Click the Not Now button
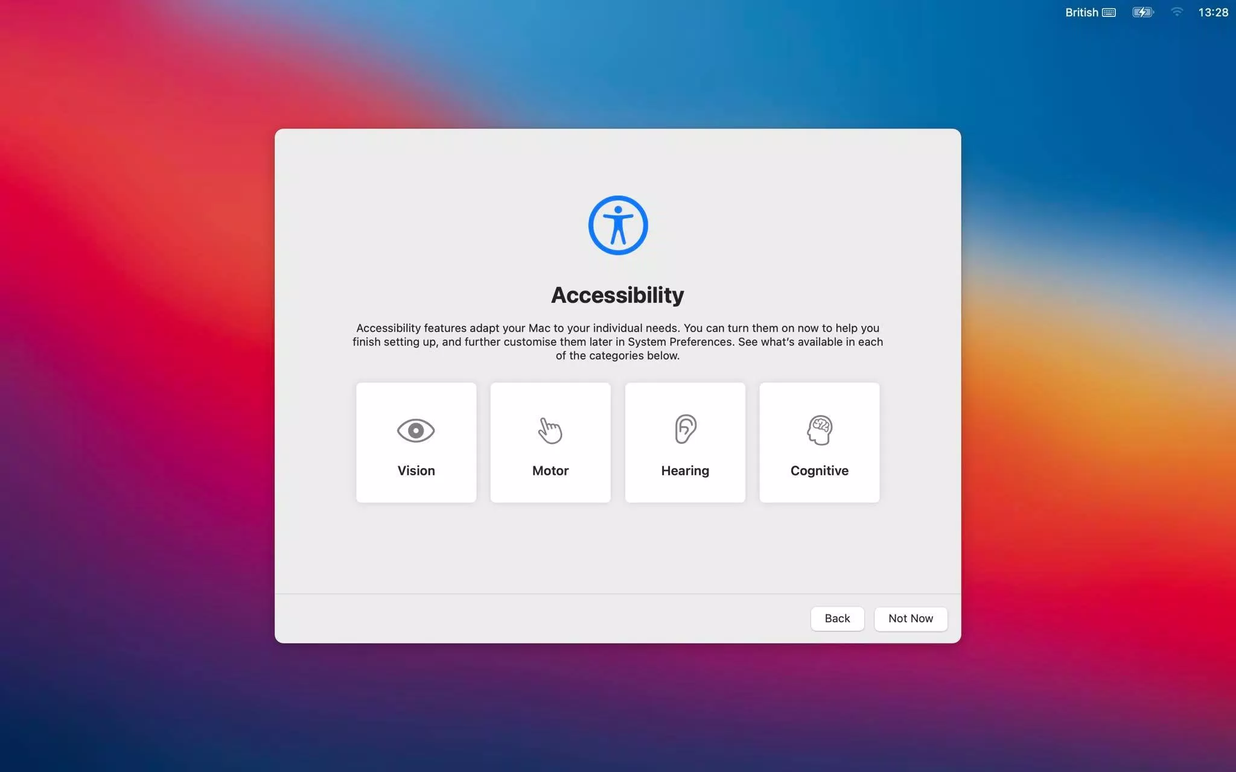 point(910,618)
